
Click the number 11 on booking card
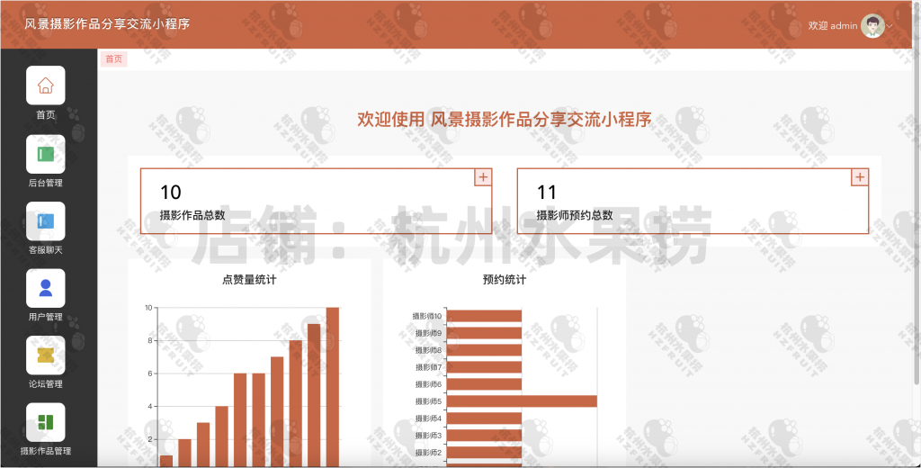(547, 193)
